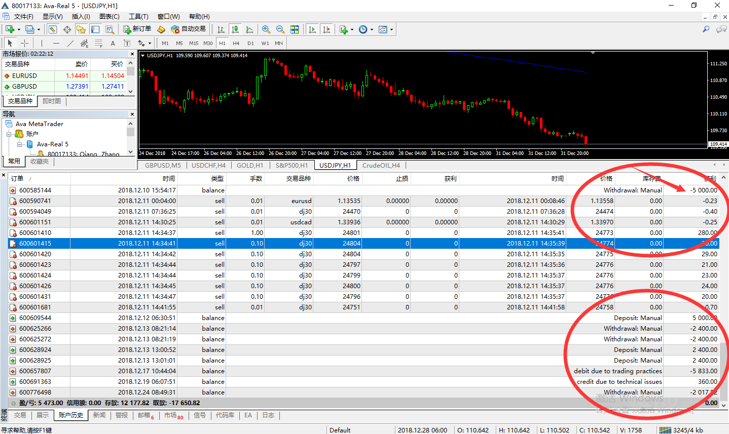The width and height of the screenshot is (729, 434).
Task: Select order row 600601410
Action: click(363, 233)
